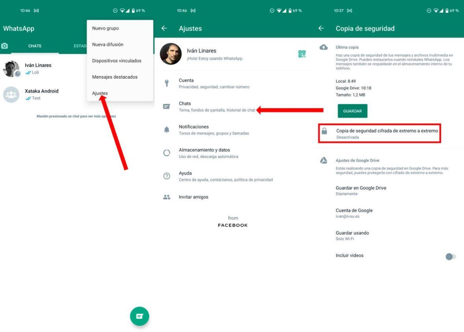
Task: Open Iván Linares chat avatar
Action: click(11, 68)
